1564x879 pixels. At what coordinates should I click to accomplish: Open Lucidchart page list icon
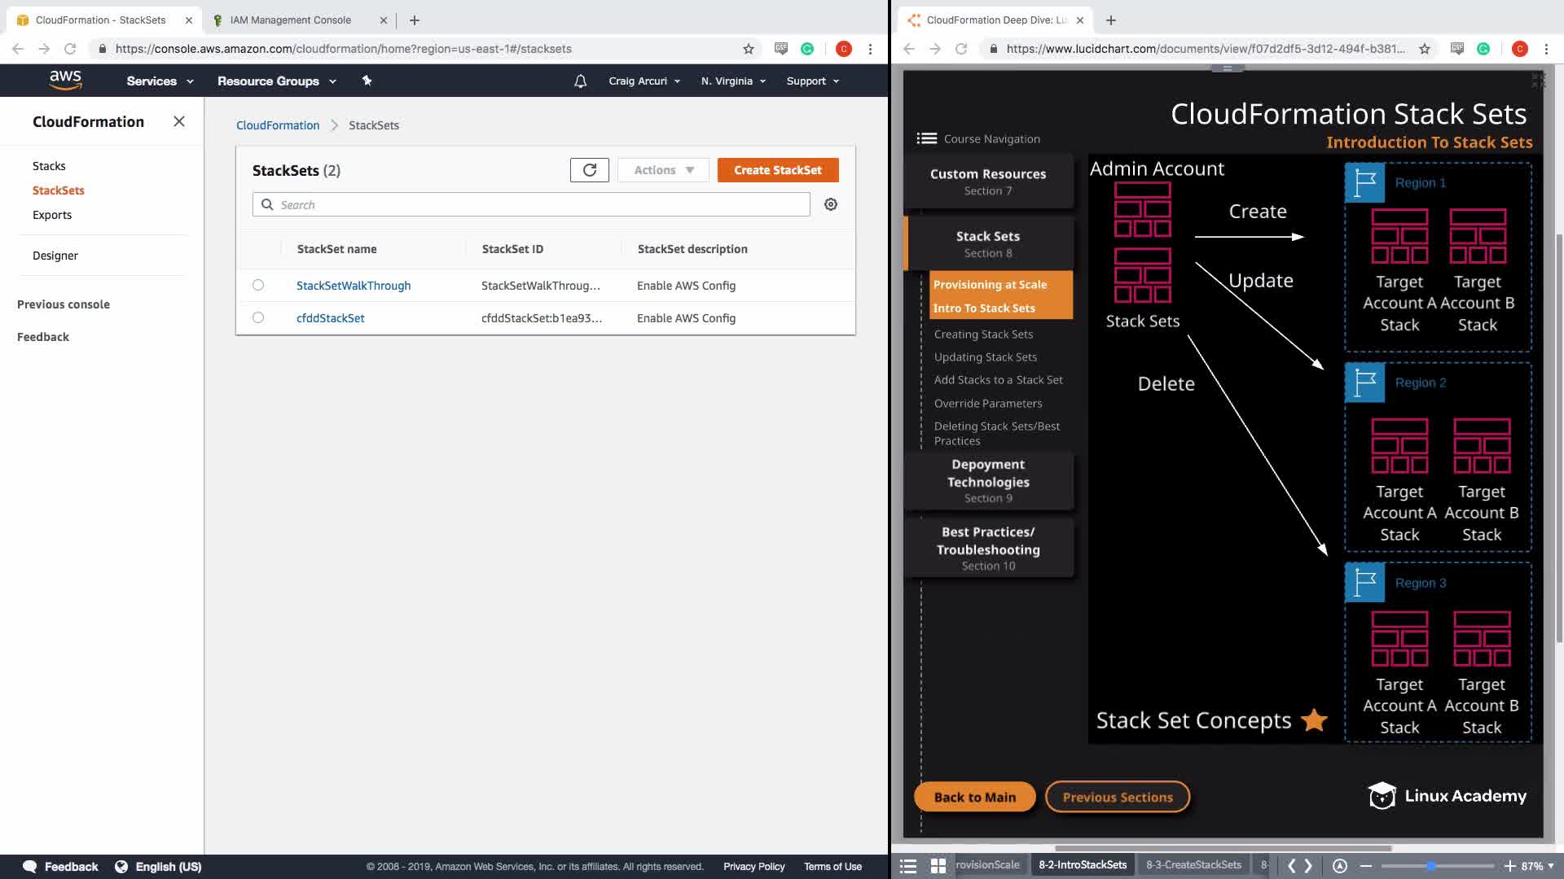(908, 866)
